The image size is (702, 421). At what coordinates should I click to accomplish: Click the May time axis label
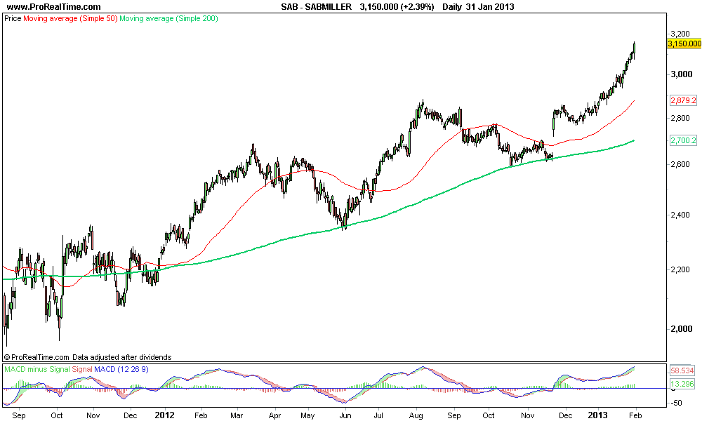307,415
